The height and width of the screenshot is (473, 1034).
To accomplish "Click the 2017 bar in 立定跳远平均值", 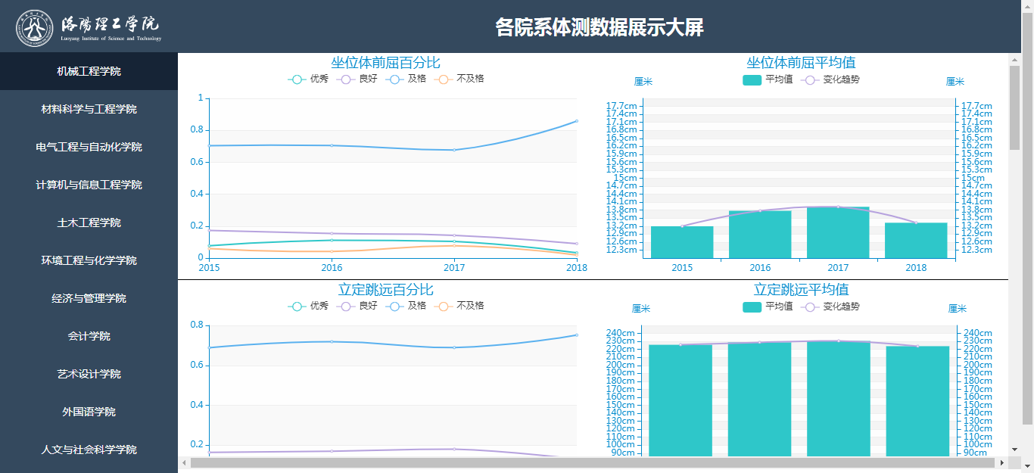I will (839, 399).
